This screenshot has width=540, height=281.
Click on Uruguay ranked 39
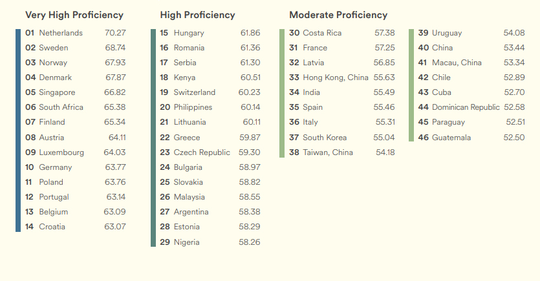(447, 33)
